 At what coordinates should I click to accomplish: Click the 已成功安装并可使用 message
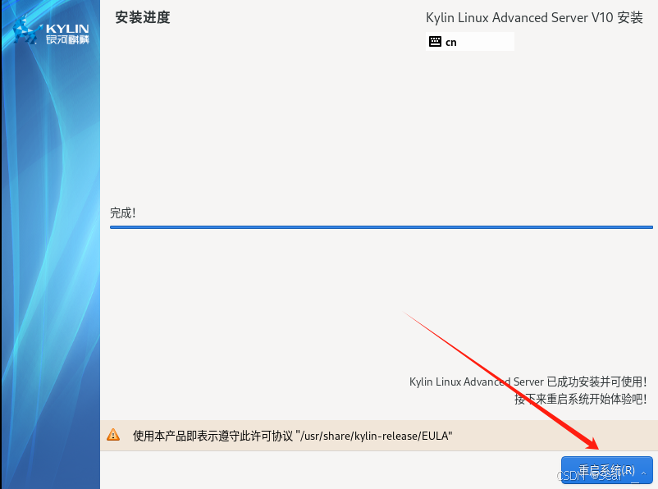coord(528,382)
